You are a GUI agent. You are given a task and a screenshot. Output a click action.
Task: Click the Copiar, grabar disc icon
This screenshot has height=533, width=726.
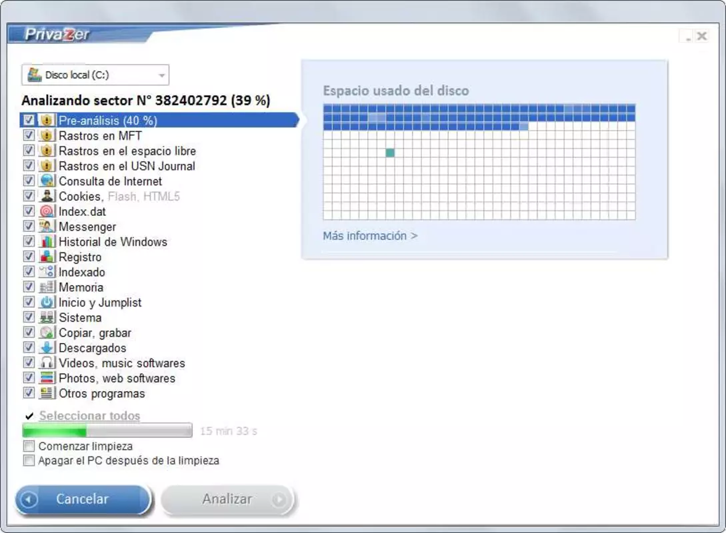(47, 332)
